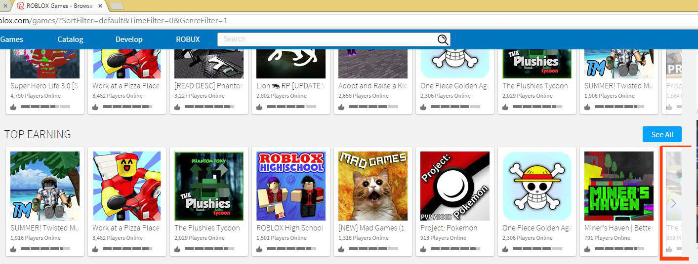Screen dimensions: 698x264
Task: Click thumbs-up icon under [READ DESC] Phantom
Action: tap(177, 107)
